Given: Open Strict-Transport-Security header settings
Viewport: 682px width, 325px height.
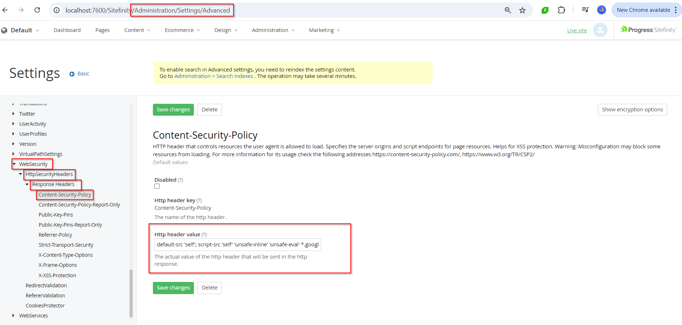Looking at the screenshot, I should (66, 245).
